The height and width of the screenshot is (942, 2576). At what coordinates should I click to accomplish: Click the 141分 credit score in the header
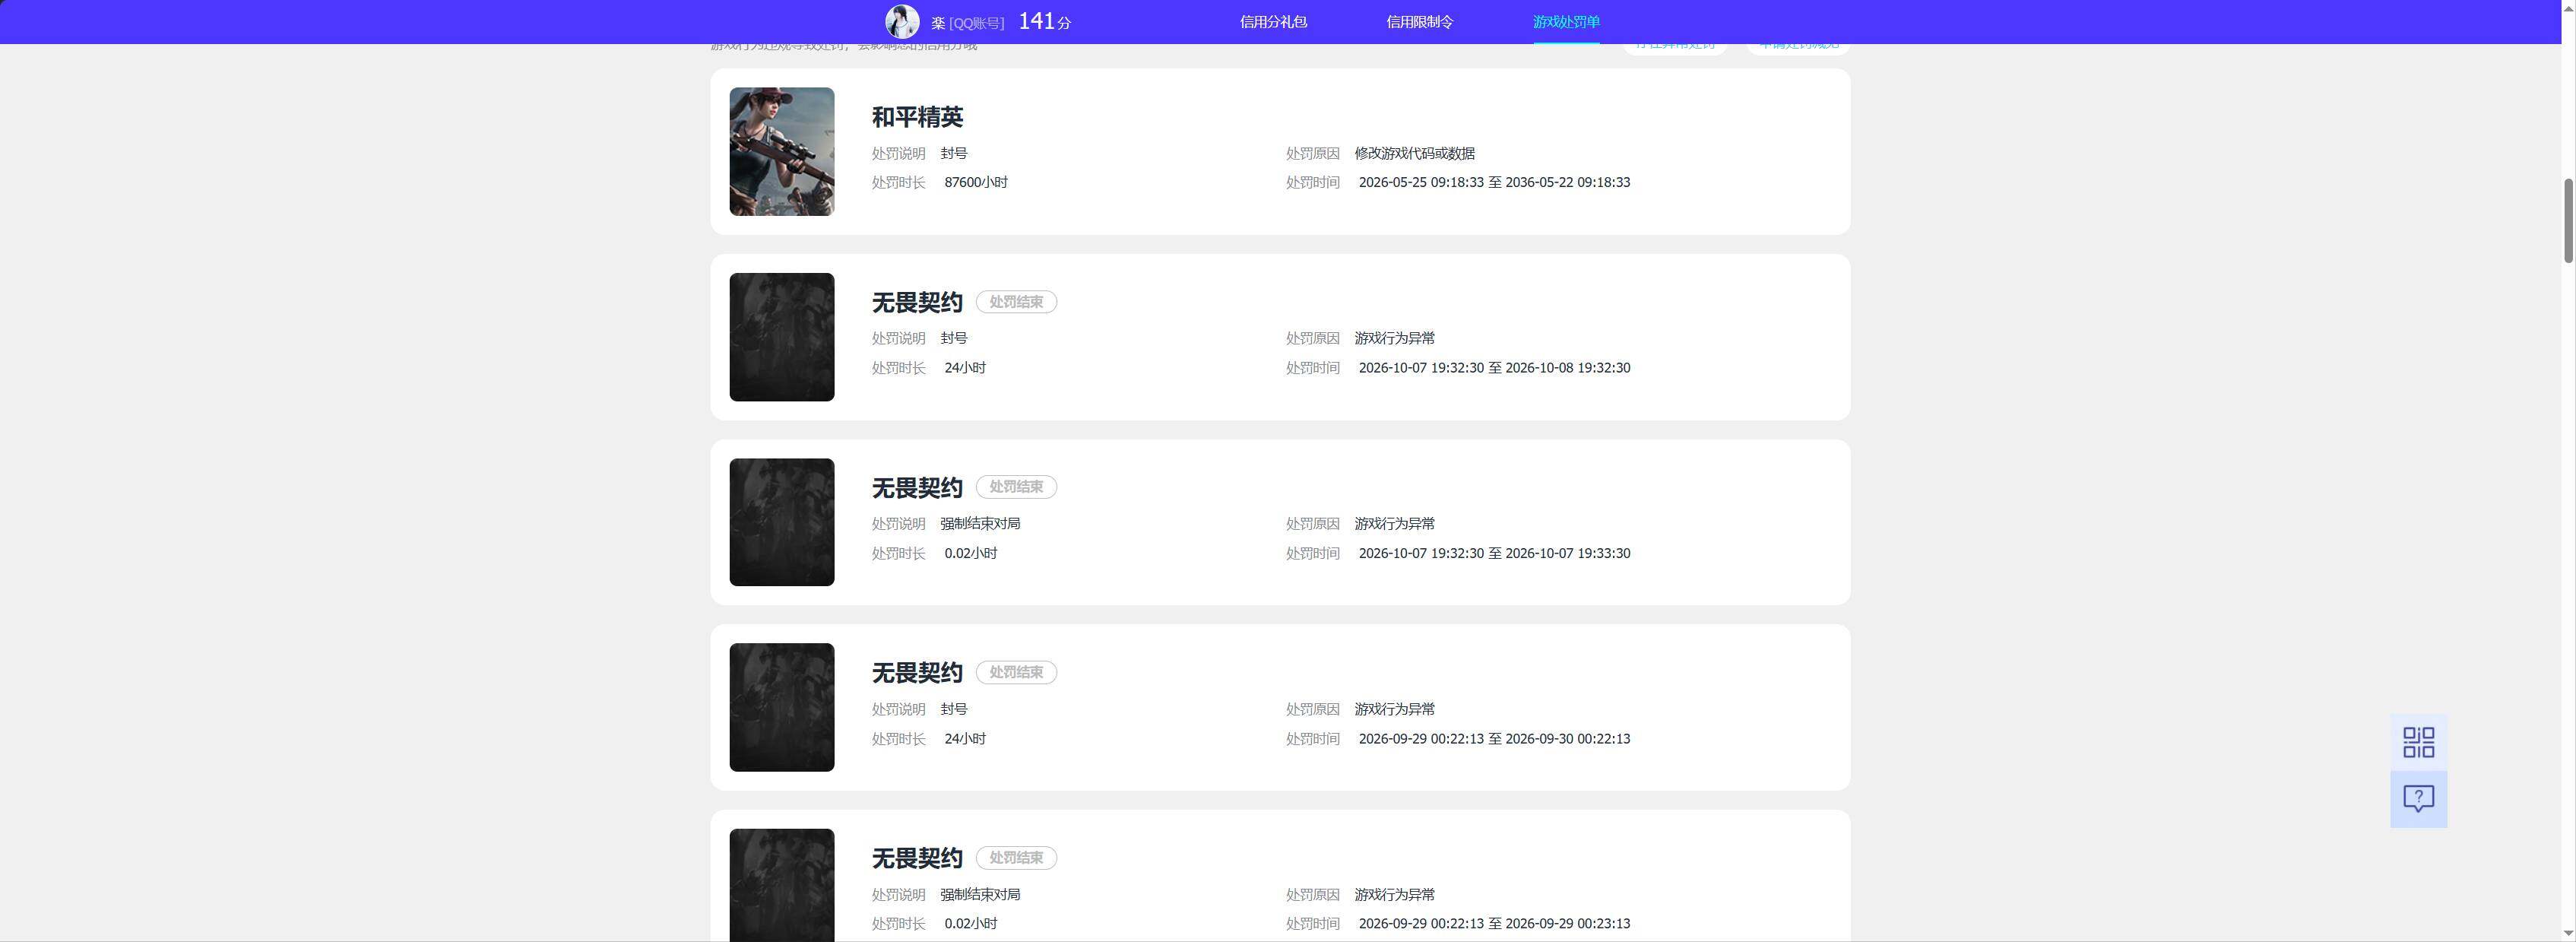pos(1044,21)
